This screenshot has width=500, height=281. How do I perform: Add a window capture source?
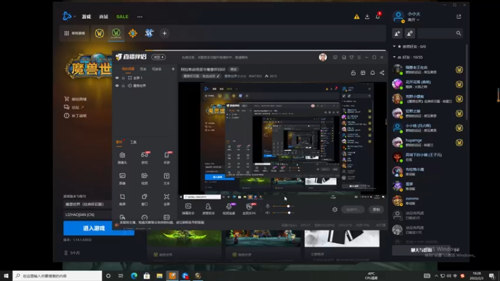click(x=144, y=199)
